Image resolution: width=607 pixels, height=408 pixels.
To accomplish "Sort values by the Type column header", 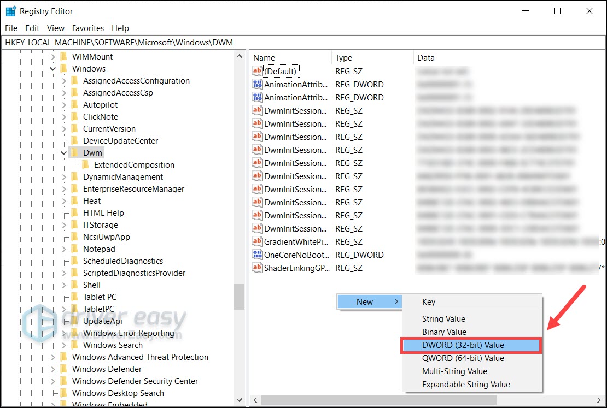I will coord(372,58).
